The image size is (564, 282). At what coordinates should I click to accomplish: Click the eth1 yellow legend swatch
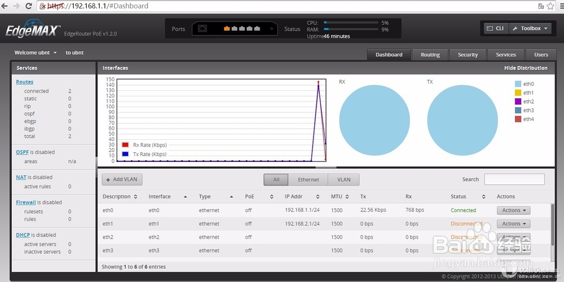(518, 93)
